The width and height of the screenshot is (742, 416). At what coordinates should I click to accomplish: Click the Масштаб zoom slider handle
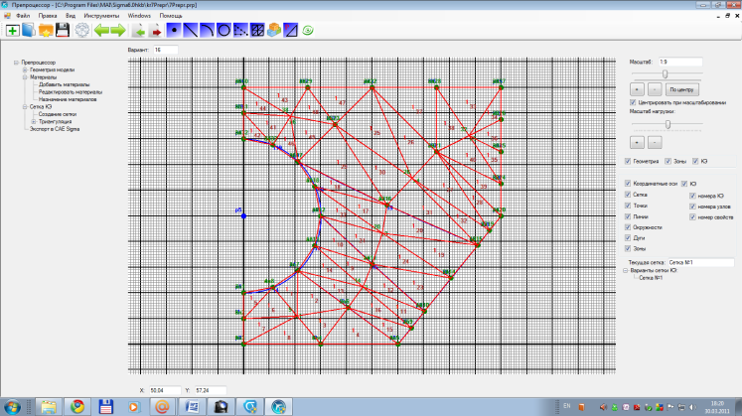coord(665,74)
